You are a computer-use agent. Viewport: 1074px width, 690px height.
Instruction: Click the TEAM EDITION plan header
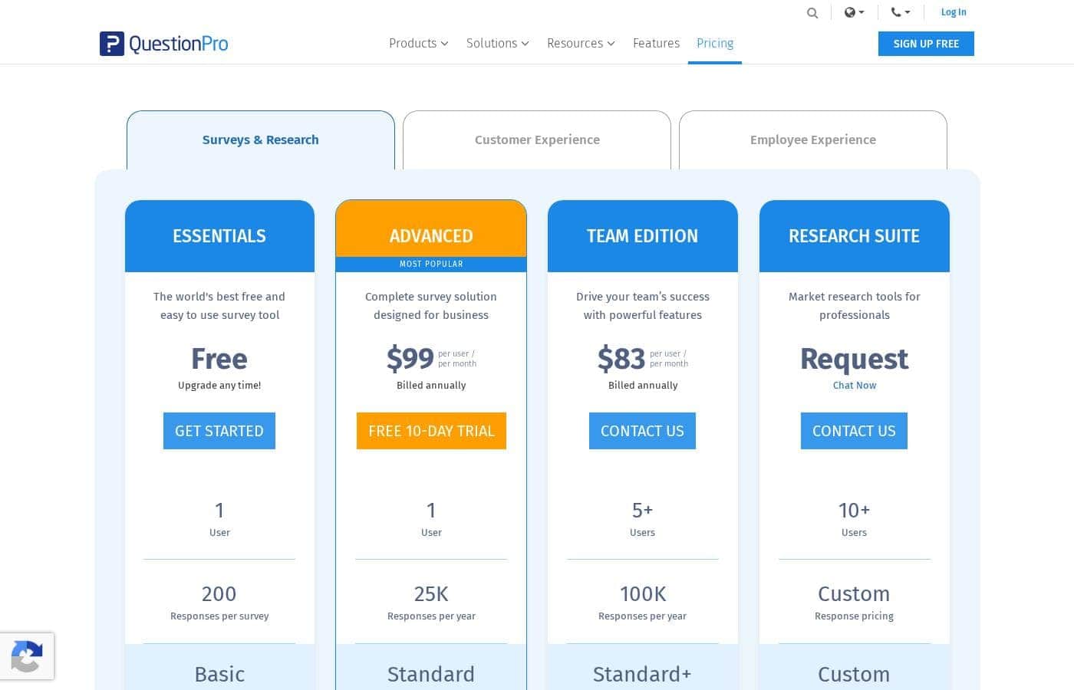click(x=643, y=236)
